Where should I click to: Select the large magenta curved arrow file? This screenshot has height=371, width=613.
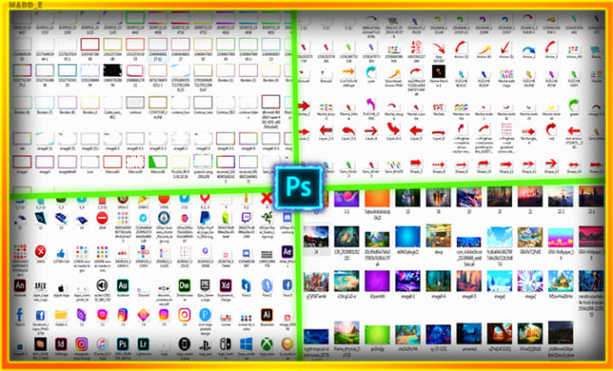click(371, 105)
